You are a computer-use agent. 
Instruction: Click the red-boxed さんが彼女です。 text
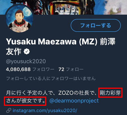26,101
